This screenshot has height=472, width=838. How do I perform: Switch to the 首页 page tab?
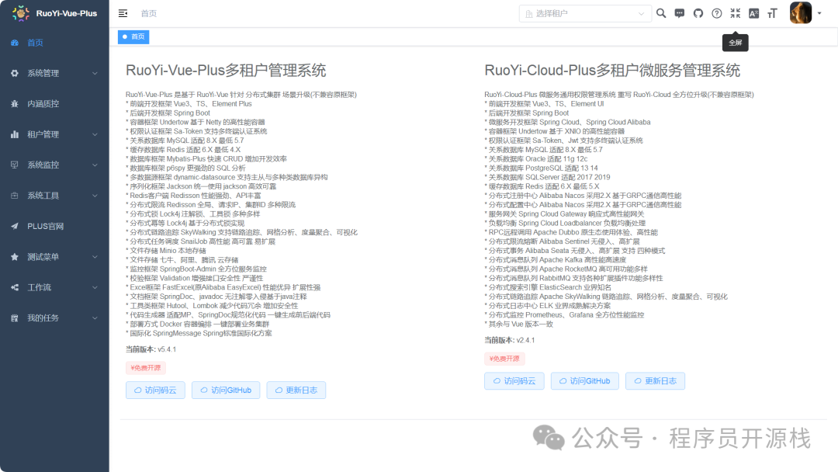tap(133, 37)
